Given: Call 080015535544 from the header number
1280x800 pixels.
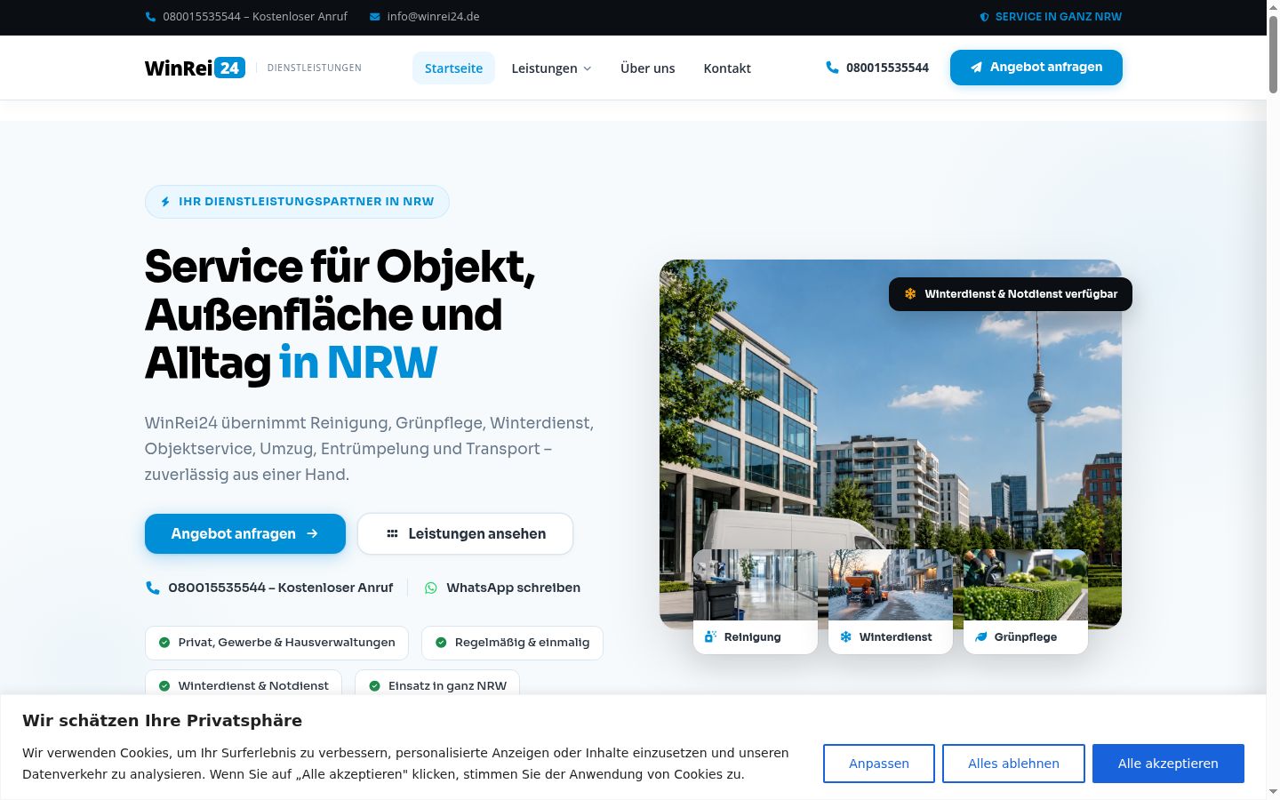Looking at the screenshot, I should coord(877,68).
